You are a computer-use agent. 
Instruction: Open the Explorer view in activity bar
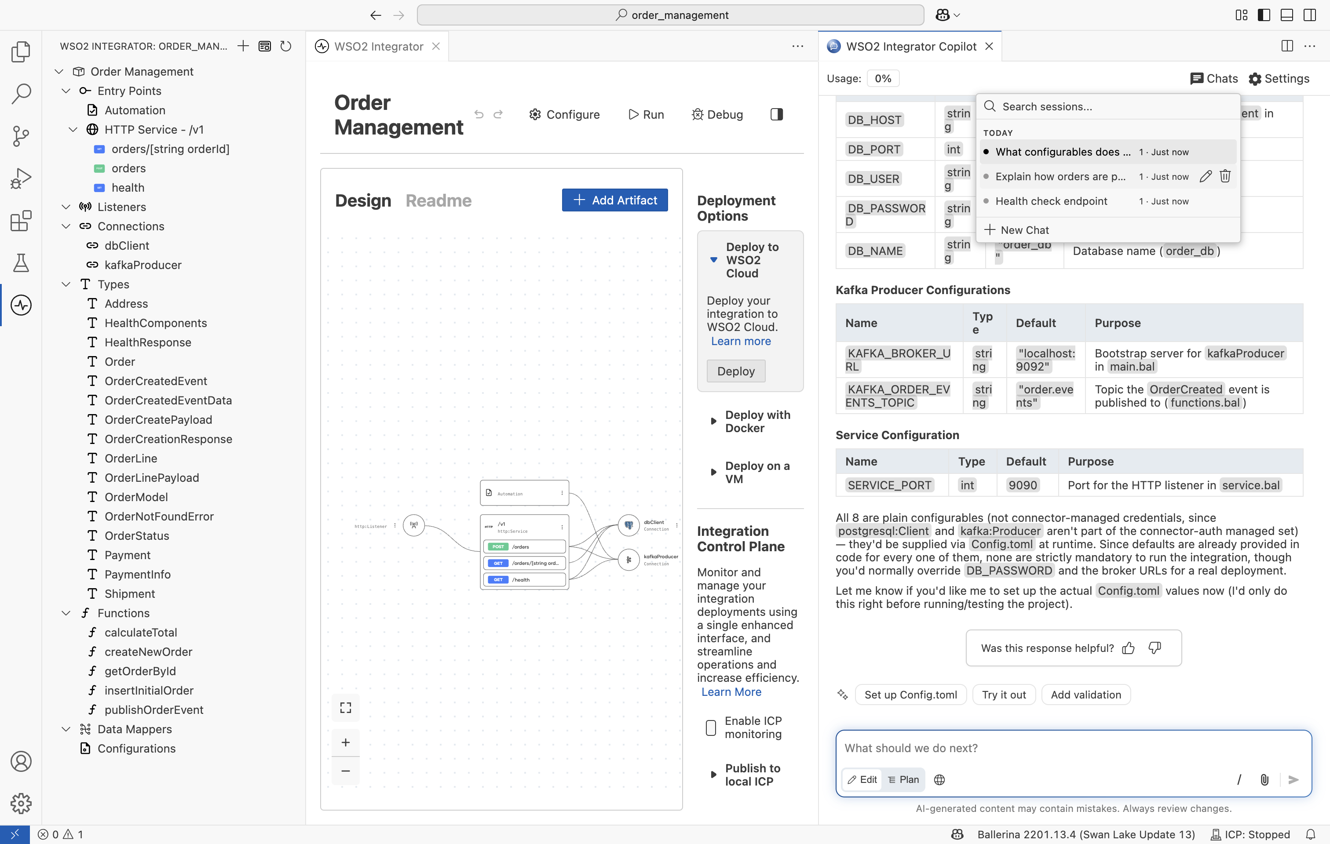(x=21, y=51)
